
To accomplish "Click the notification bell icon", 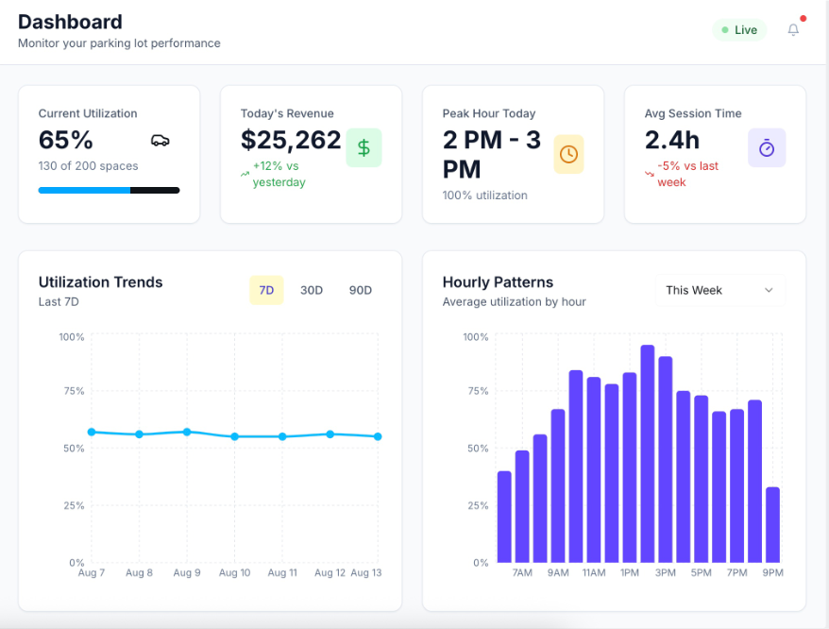I will pyautogui.click(x=793, y=30).
